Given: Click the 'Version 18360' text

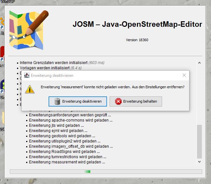Looking at the screenshot, I should click(x=137, y=40).
